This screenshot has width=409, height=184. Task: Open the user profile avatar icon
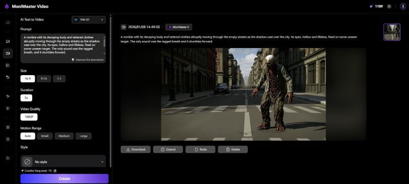point(403,7)
